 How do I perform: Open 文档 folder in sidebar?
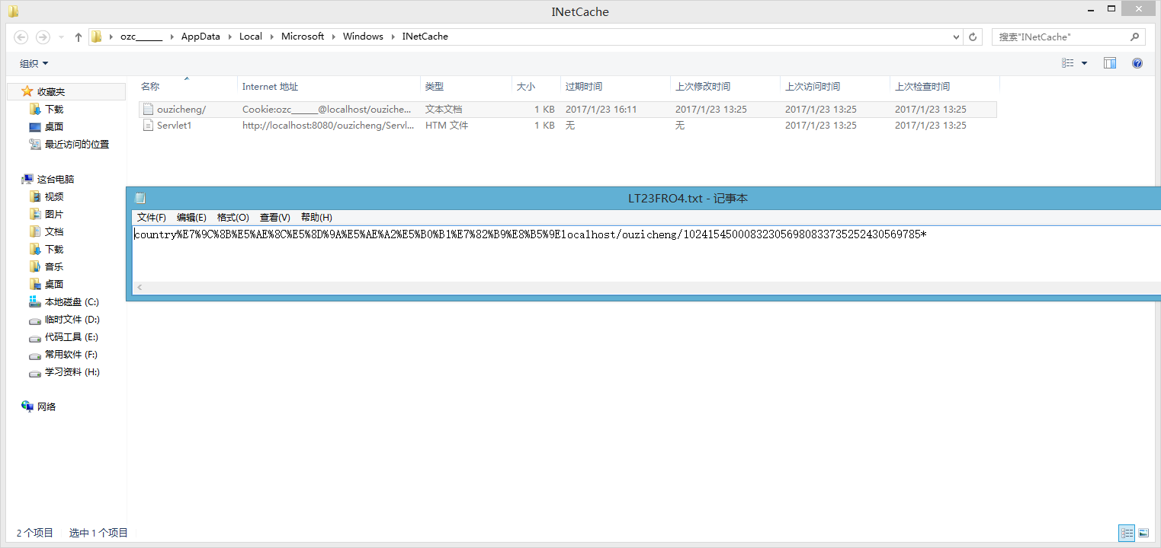47,232
